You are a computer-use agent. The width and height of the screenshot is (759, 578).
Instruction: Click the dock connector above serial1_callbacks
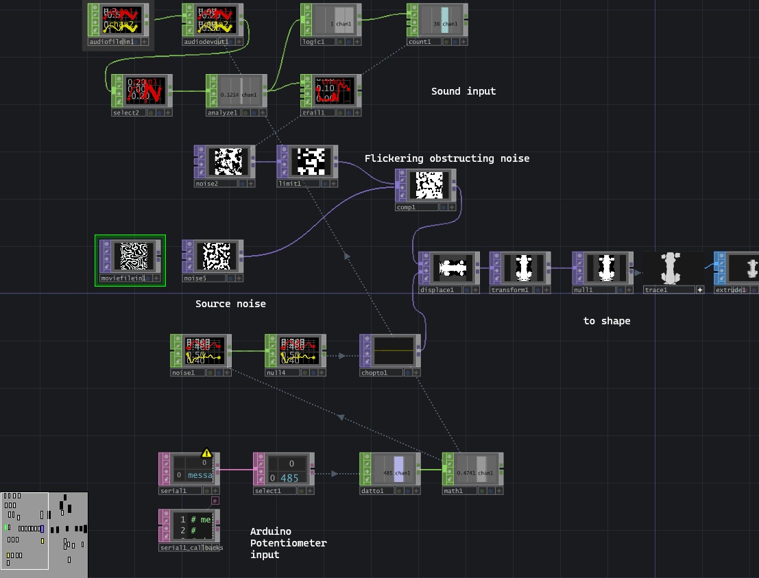click(215, 501)
